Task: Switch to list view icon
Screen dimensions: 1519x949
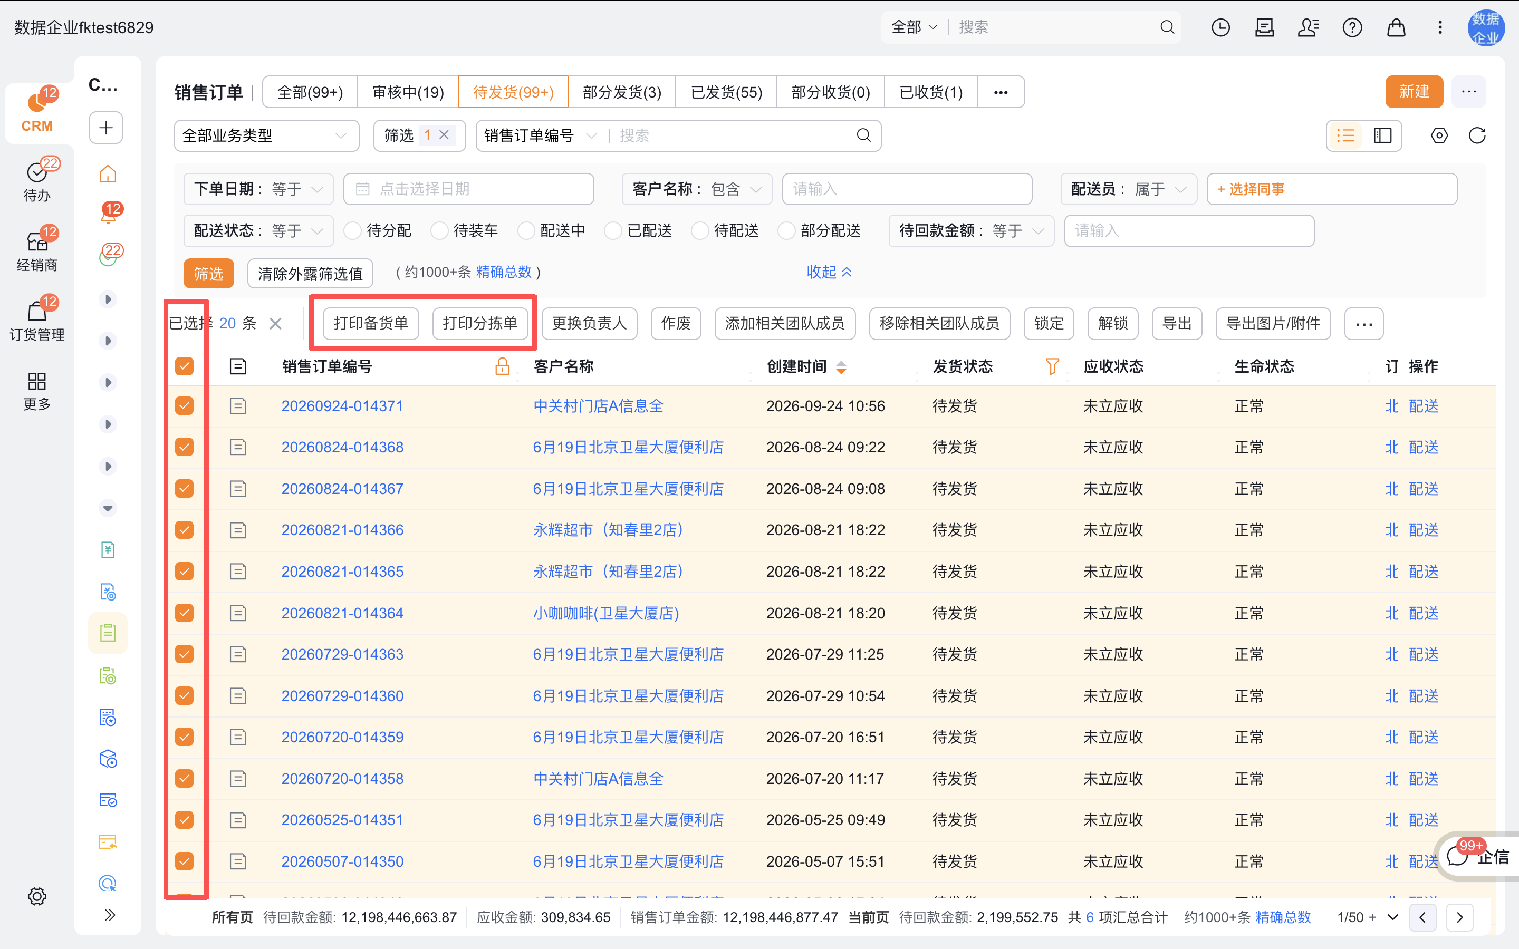Action: (x=1346, y=135)
